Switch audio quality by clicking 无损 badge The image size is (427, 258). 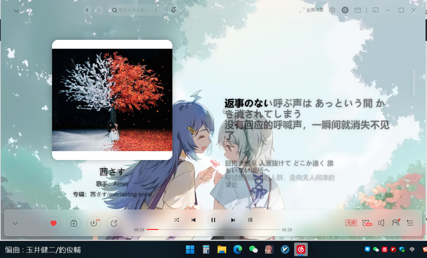tap(351, 222)
